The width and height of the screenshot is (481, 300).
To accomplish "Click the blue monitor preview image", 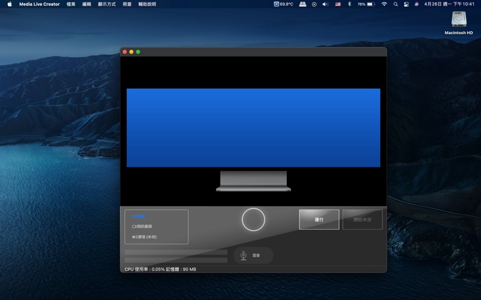I will [x=253, y=128].
